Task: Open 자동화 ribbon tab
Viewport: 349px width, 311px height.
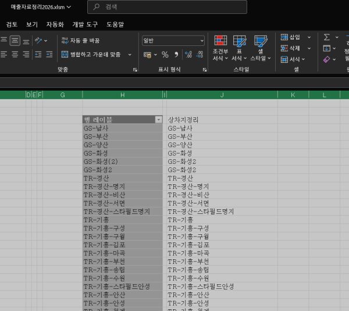Action: pyautogui.click(x=55, y=24)
